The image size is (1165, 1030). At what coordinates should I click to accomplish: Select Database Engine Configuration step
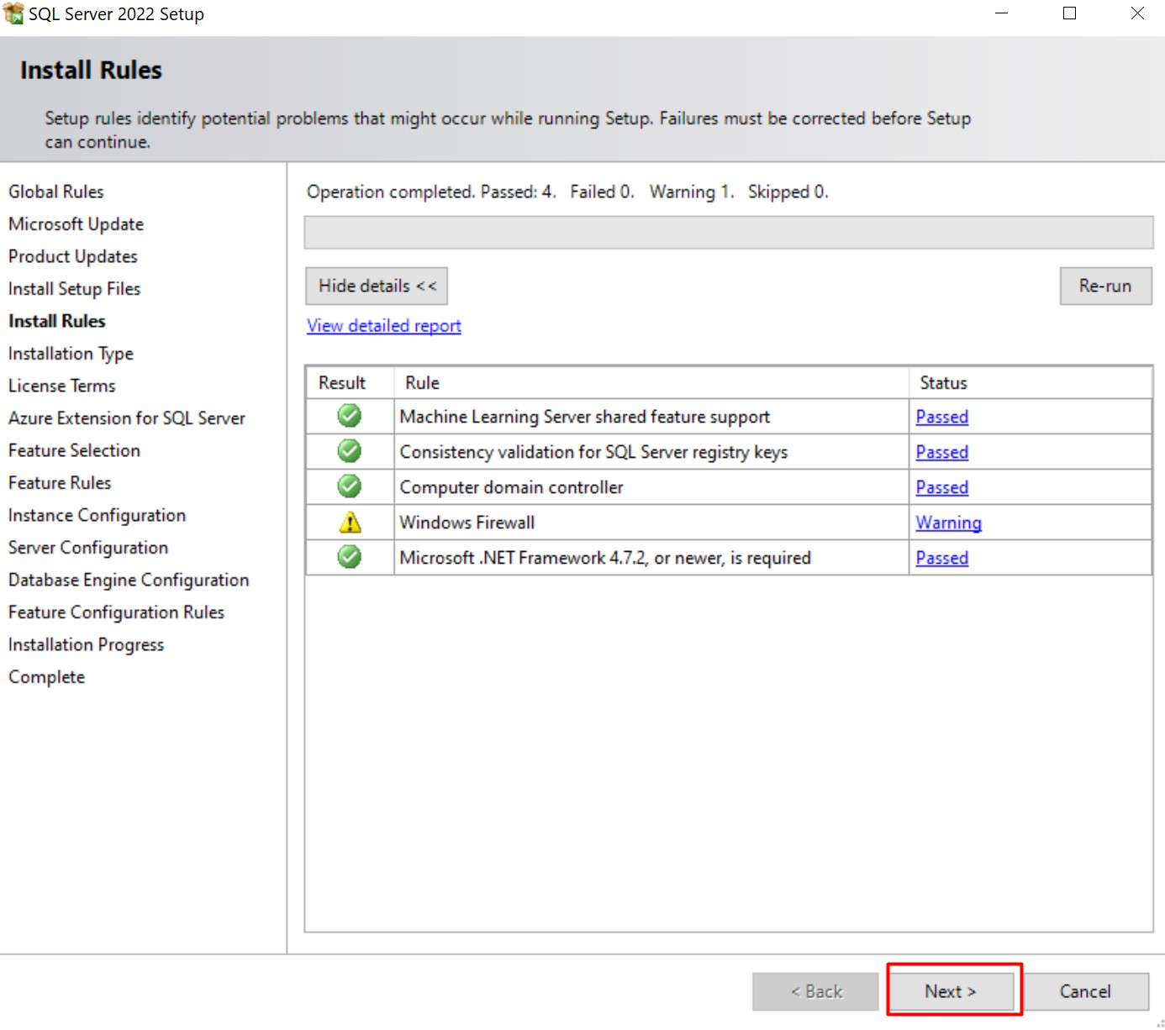tap(129, 580)
